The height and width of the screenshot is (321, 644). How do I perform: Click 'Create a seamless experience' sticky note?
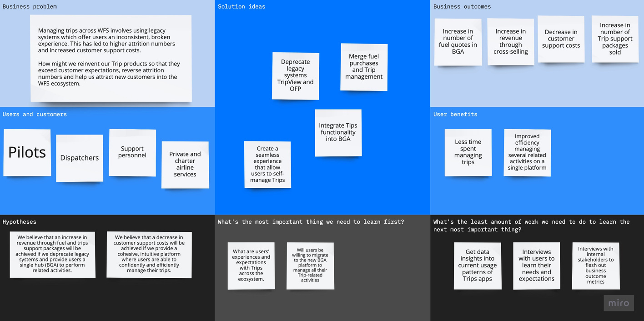267,165
